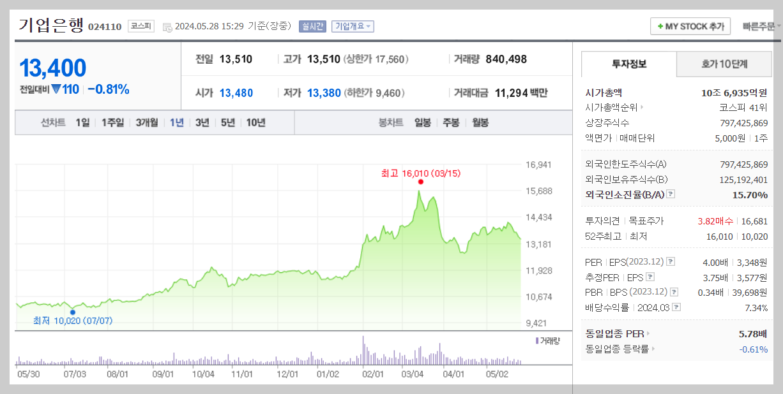Open the 기업개요 dropdown

[x=353, y=26]
